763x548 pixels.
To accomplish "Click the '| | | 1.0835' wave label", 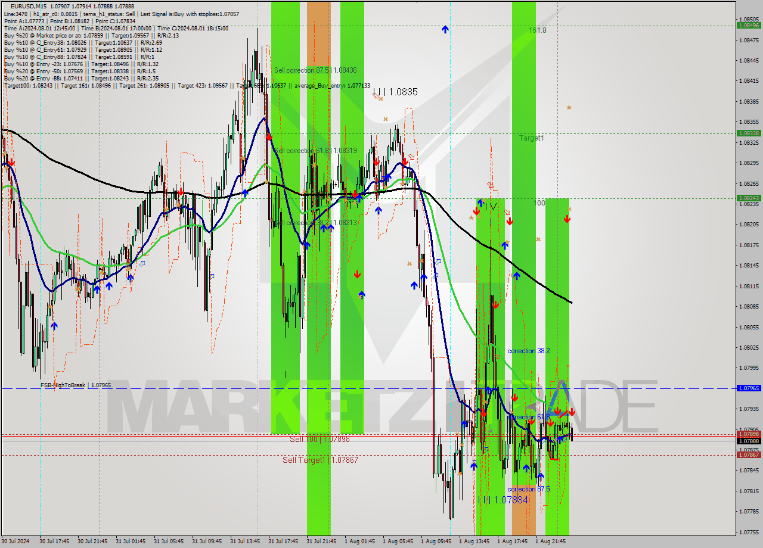I will coord(395,92).
